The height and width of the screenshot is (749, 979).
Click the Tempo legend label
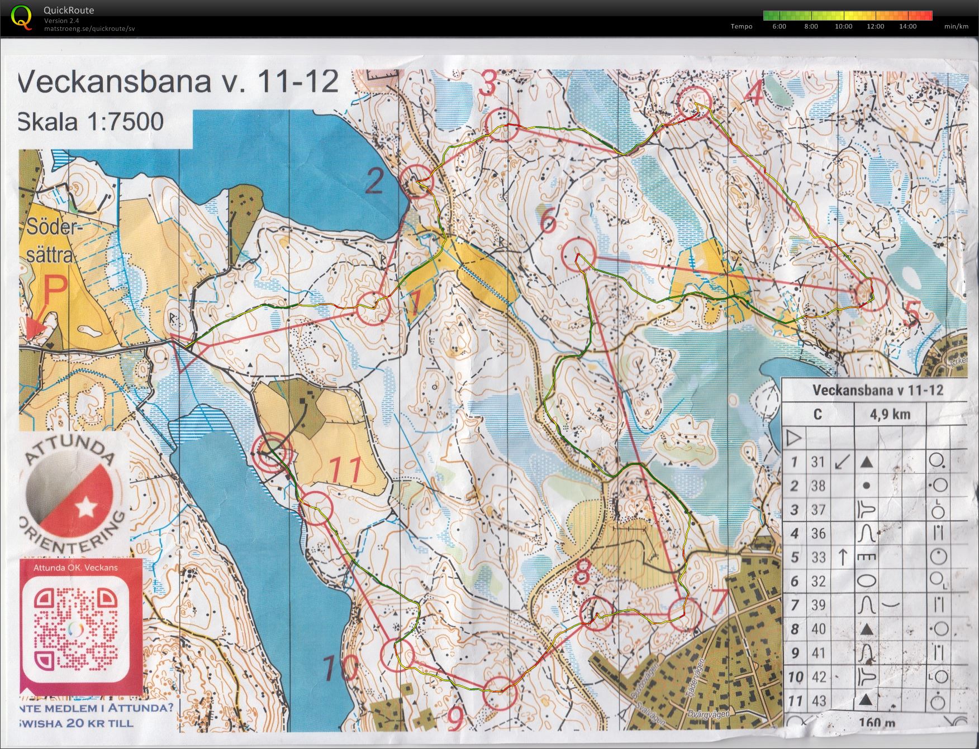point(742,26)
